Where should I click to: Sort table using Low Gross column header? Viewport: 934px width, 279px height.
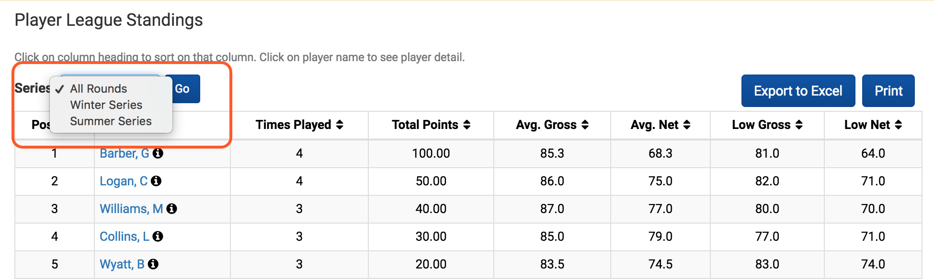coord(767,125)
